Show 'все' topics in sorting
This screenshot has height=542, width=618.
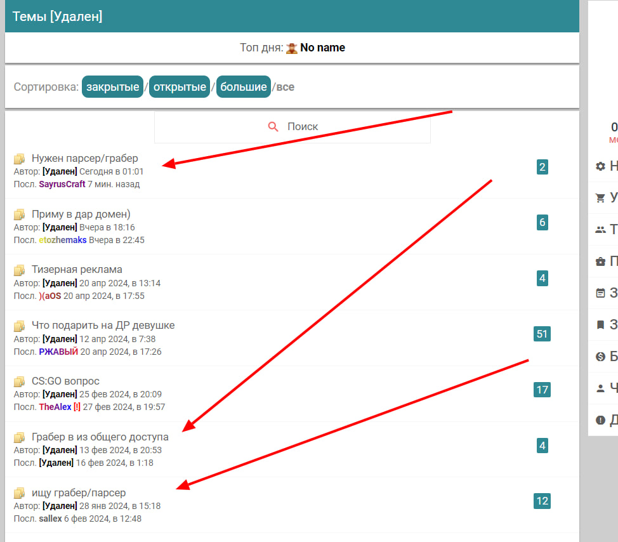(x=286, y=87)
